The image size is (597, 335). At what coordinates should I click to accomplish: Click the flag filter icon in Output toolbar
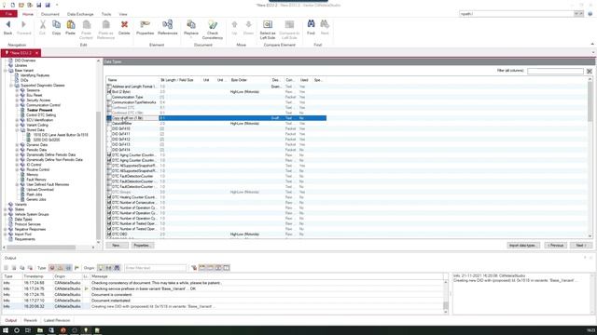(76, 268)
